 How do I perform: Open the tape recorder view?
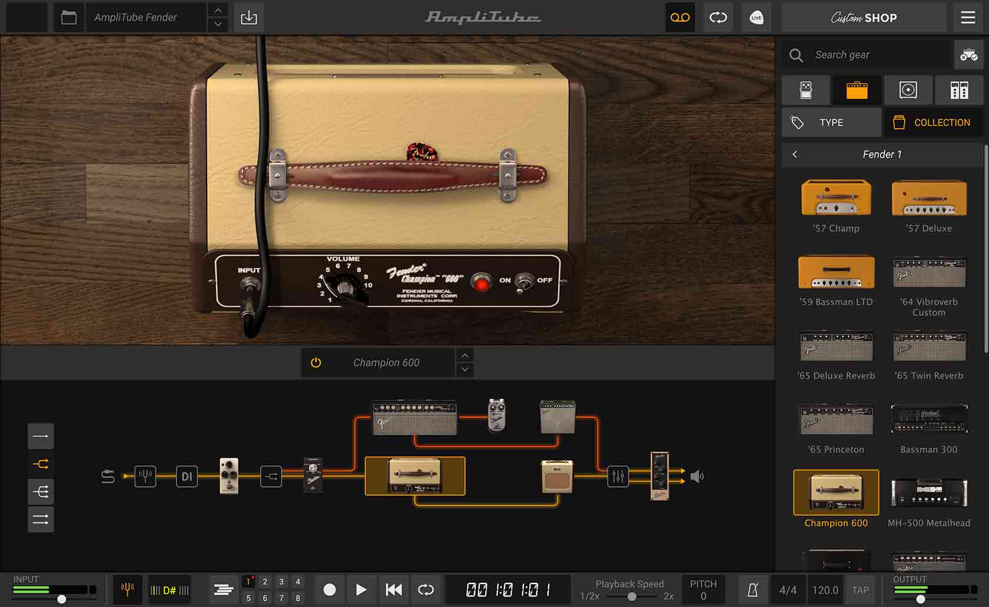pyautogui.click(x=680, y=17)
